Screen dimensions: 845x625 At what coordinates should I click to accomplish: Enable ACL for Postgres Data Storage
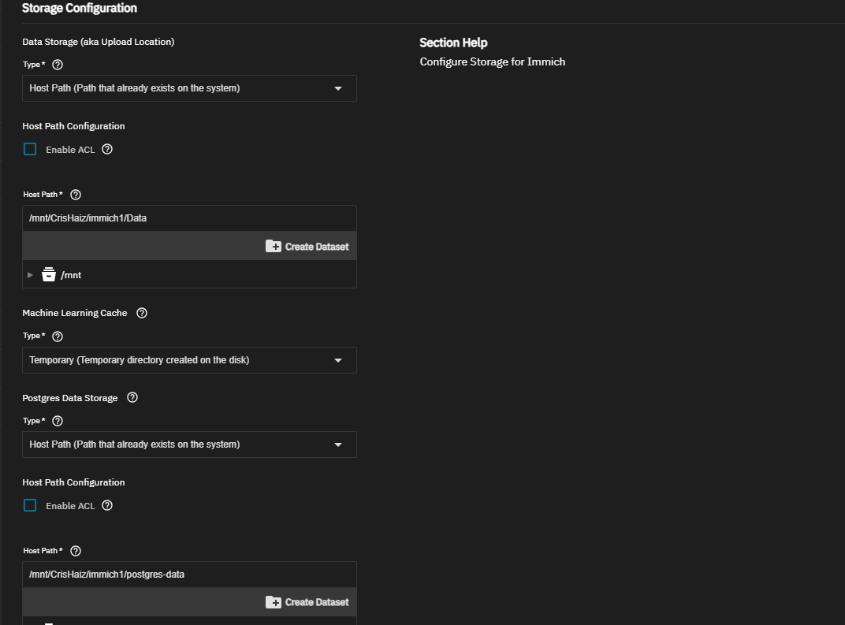point(30,505)
